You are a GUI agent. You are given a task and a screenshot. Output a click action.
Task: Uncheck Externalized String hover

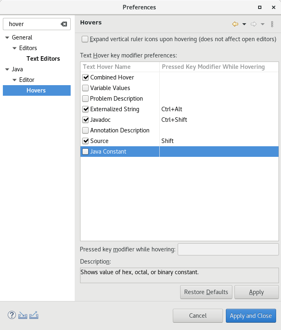[x=85, y=109]
